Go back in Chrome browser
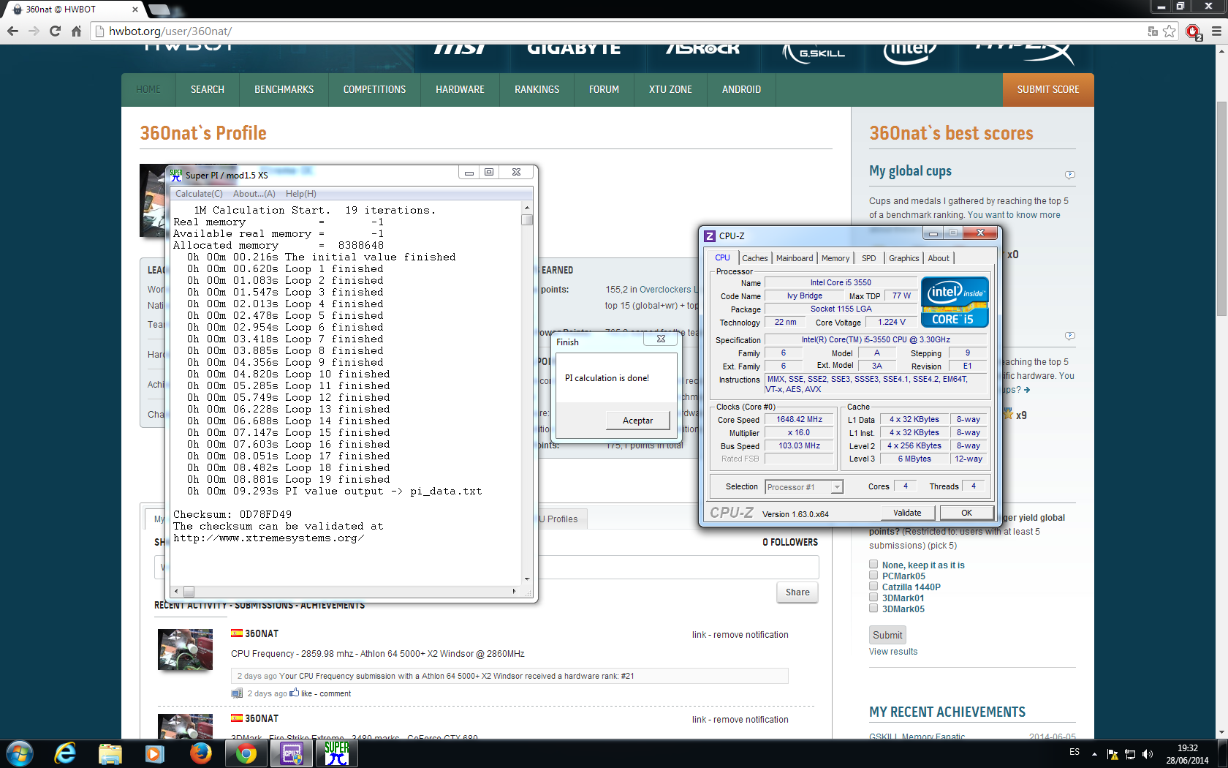This screenshot has width=1228, height=768. pos(12,31)
